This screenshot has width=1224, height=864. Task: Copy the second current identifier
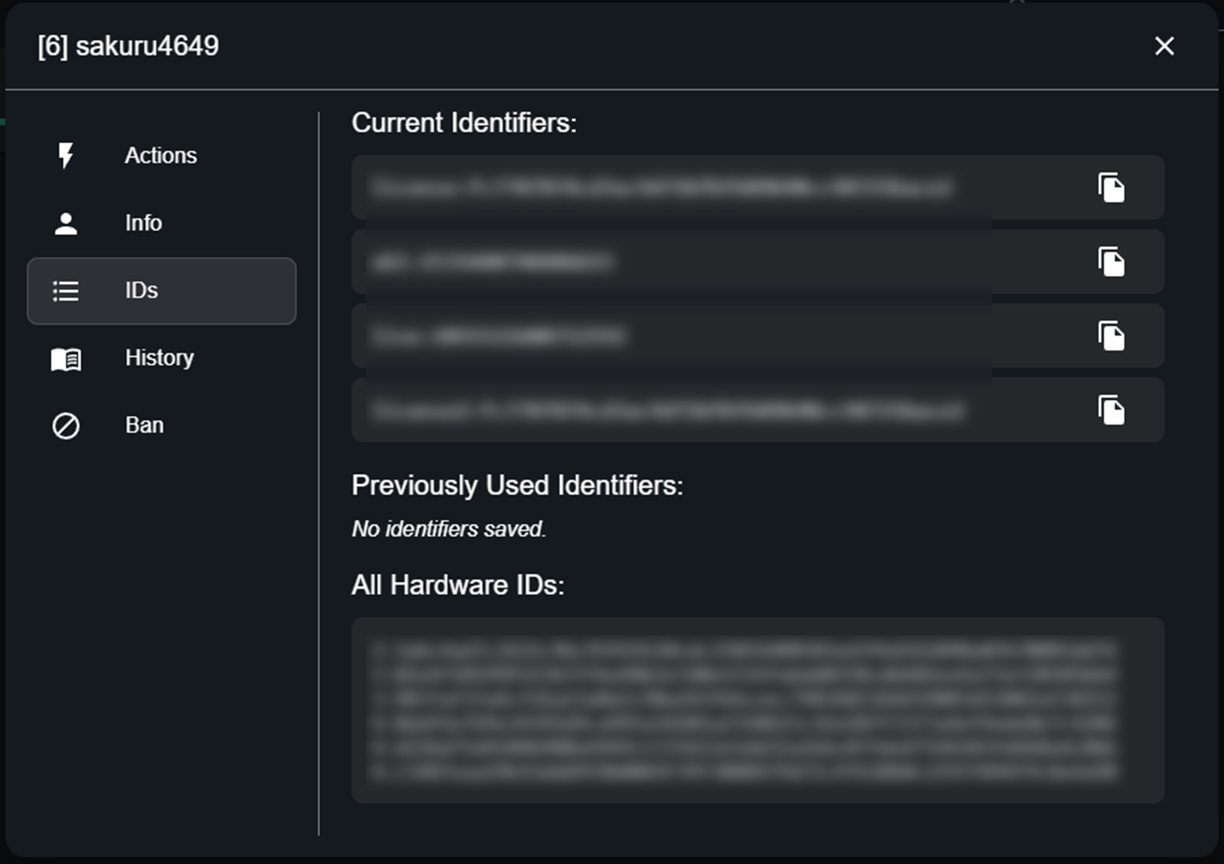pos(1111,262)
